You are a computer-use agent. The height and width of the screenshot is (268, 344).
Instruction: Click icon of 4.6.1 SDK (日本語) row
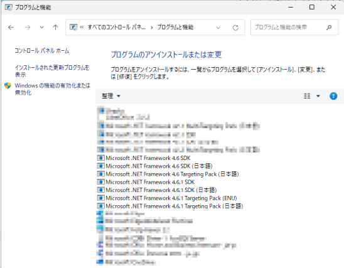(100, 190)
